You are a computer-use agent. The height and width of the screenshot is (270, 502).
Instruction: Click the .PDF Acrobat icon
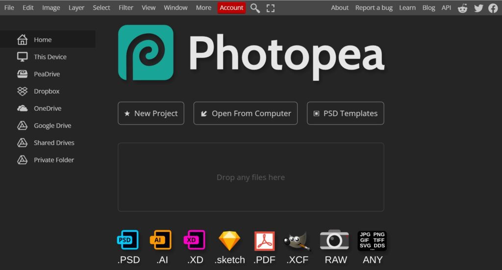click(x=264, y=241)
